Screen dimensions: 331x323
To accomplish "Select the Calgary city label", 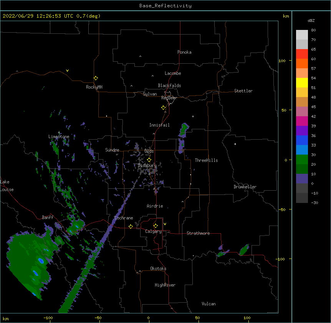I will tap(153, 231).
